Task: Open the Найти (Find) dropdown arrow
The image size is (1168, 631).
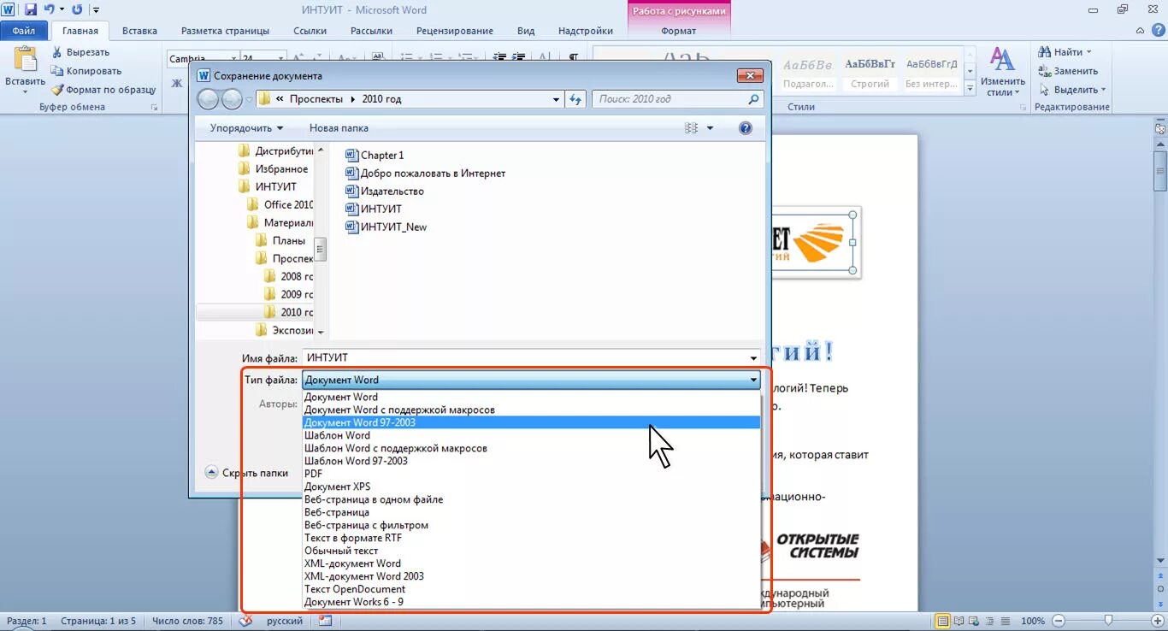Action: pos(1088,52)
